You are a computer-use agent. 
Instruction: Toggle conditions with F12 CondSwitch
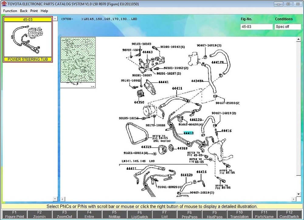[289, 214]
